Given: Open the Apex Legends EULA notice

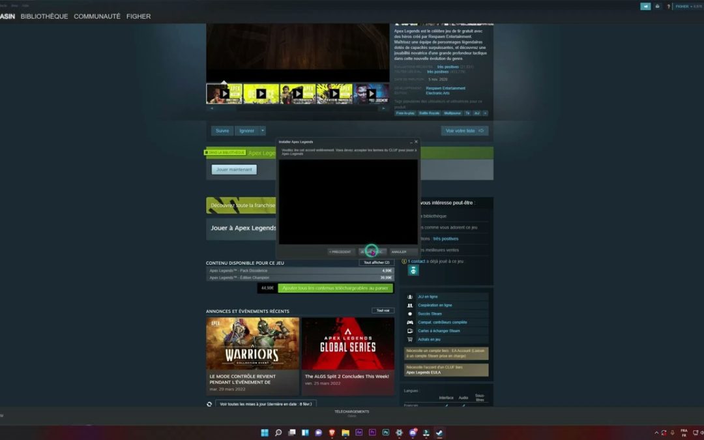Looking at the screenshot, I should 447,370.
